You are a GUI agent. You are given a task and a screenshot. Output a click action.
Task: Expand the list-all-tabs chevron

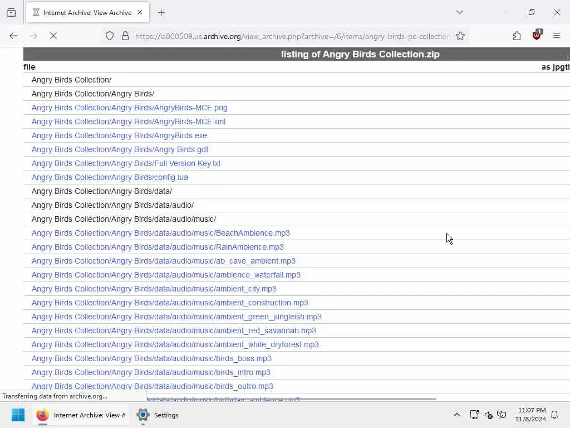pyautogui.click(x=459, y=12)
